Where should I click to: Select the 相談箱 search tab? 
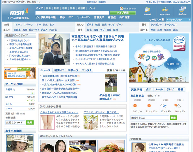81,8
